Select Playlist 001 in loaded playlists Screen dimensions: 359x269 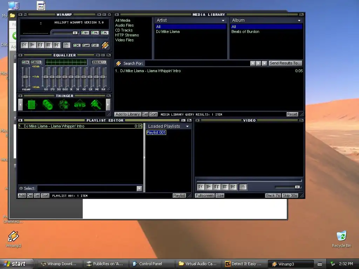[x=156, y=132]
